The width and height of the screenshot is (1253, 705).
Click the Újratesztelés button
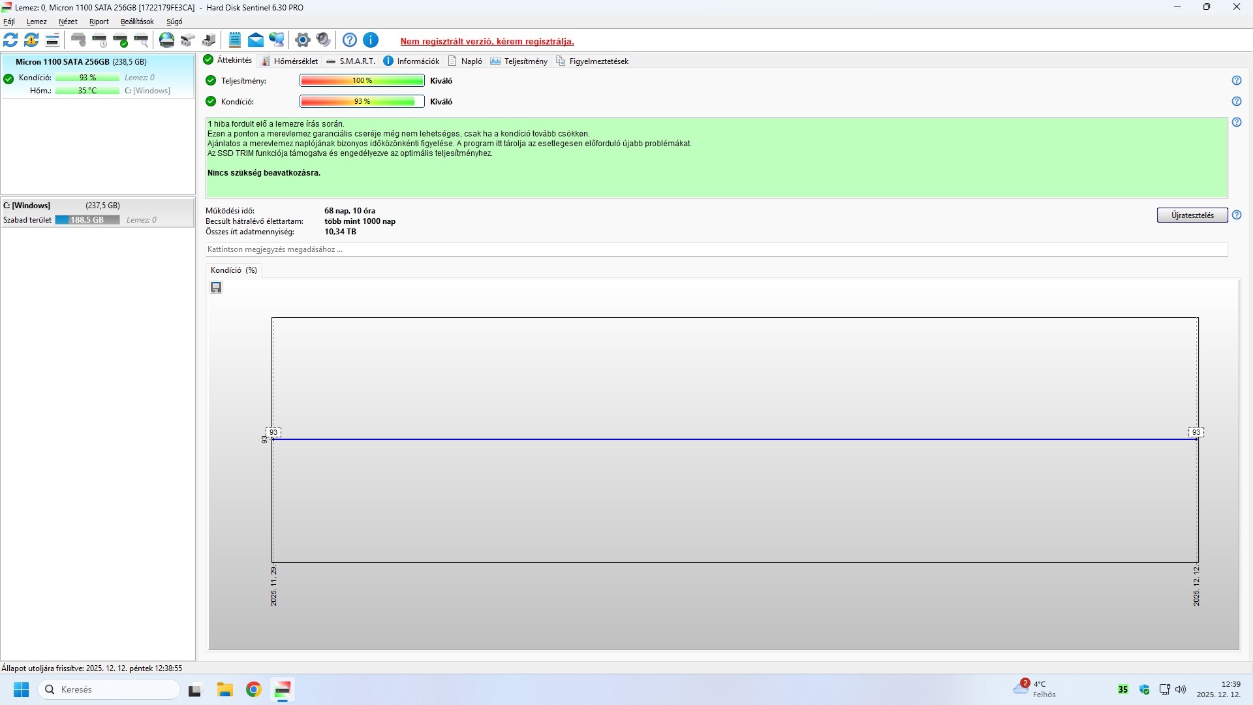[1192, 215]
